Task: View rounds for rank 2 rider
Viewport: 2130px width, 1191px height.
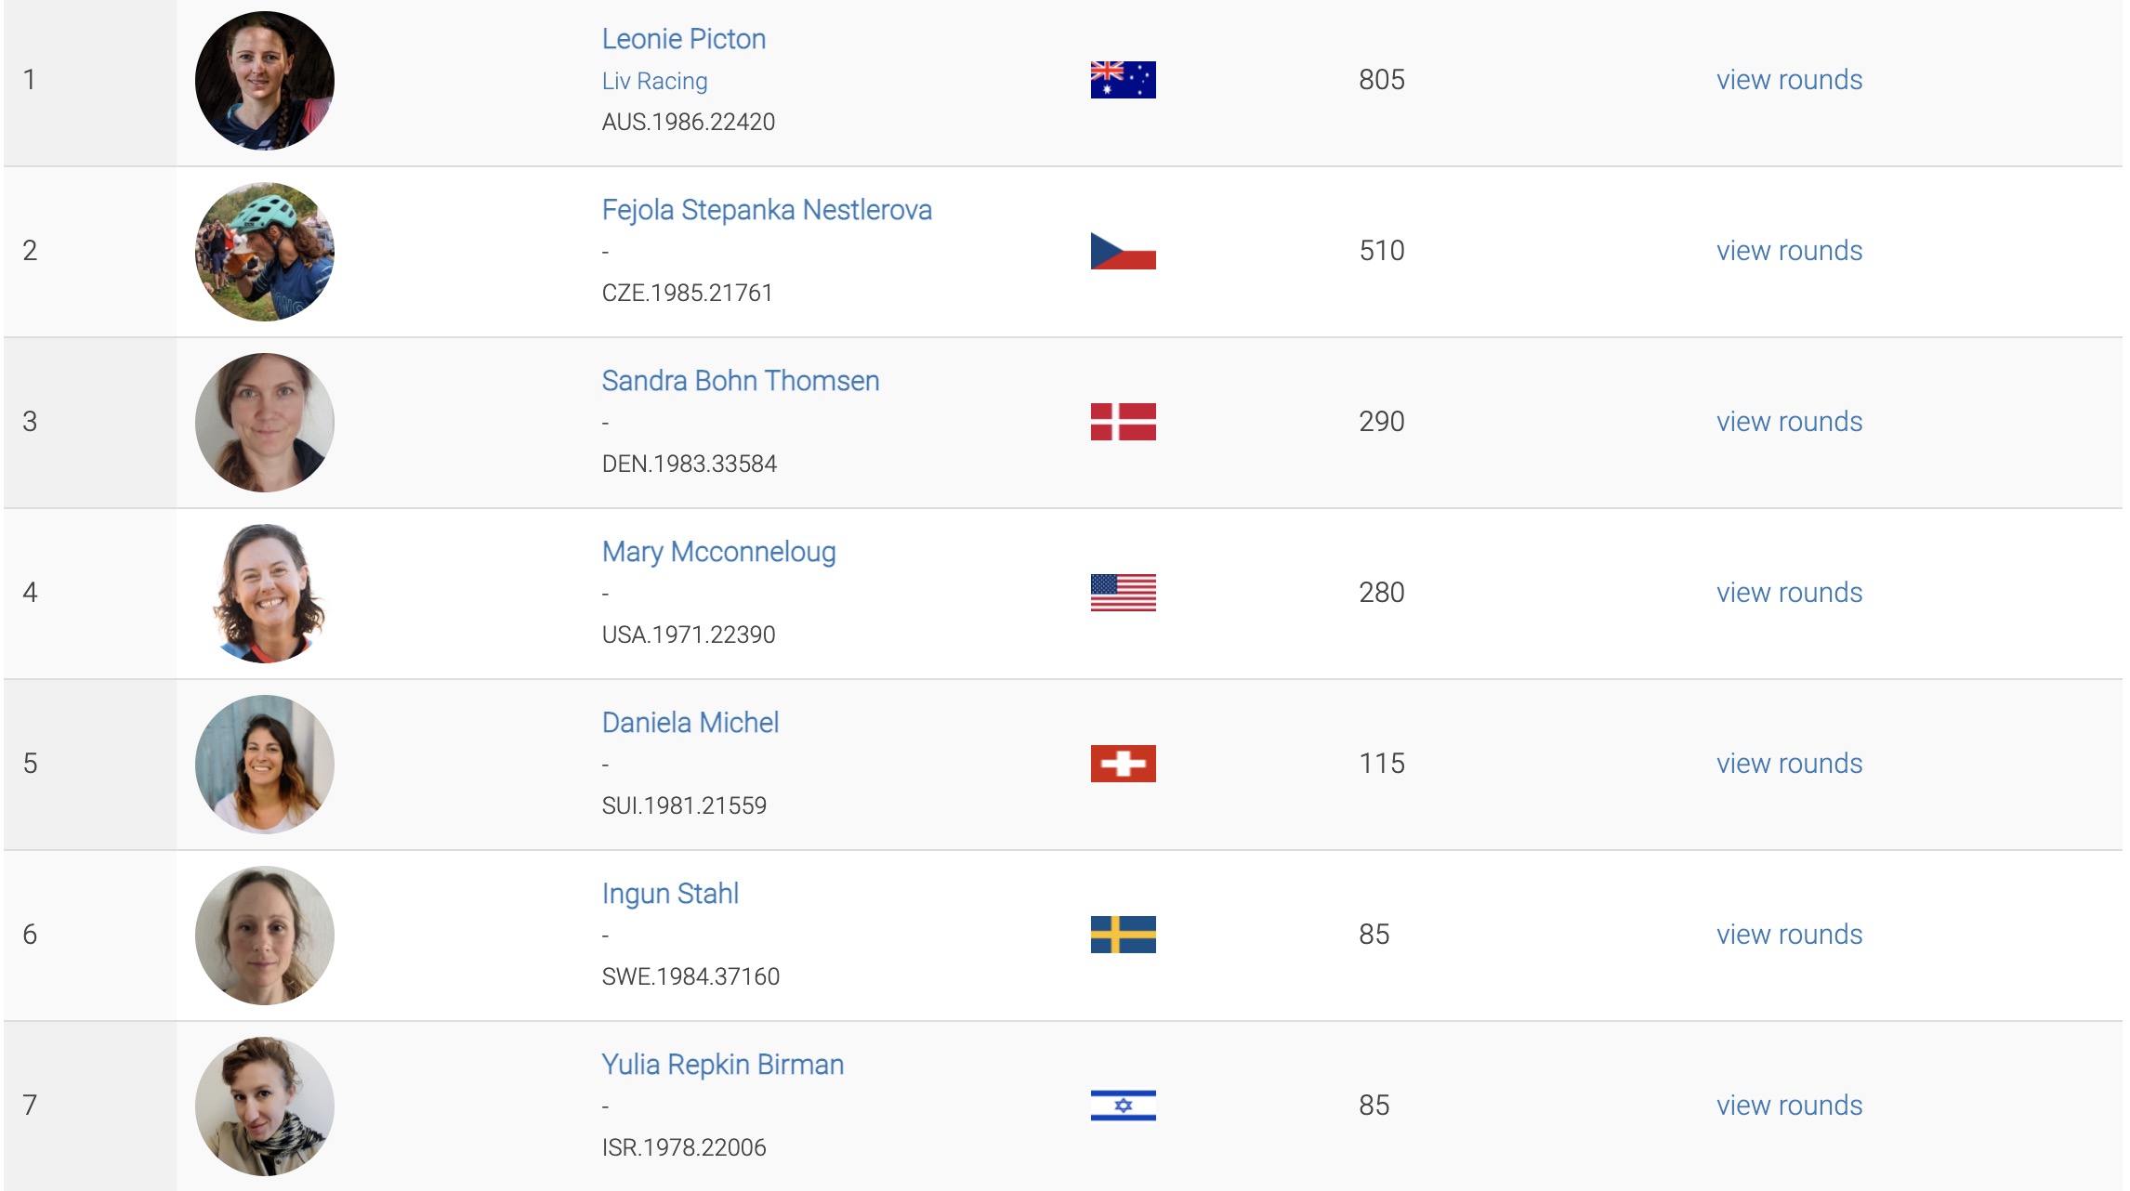Action: (1789, 251)
